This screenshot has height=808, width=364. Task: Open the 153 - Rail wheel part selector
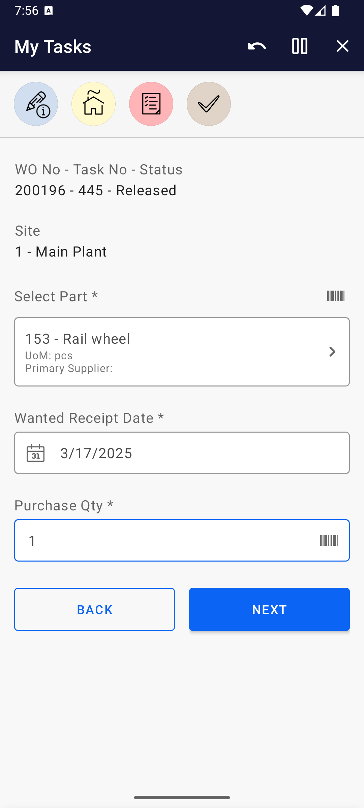click(169, 352)
